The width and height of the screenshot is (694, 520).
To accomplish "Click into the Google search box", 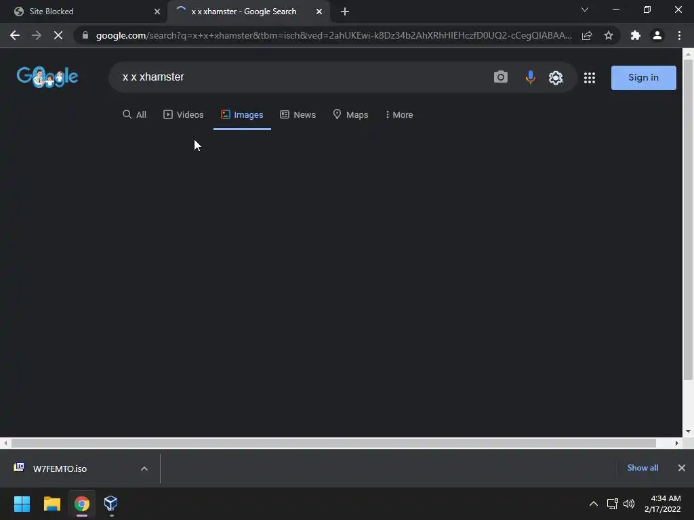I will coord(301,77).
